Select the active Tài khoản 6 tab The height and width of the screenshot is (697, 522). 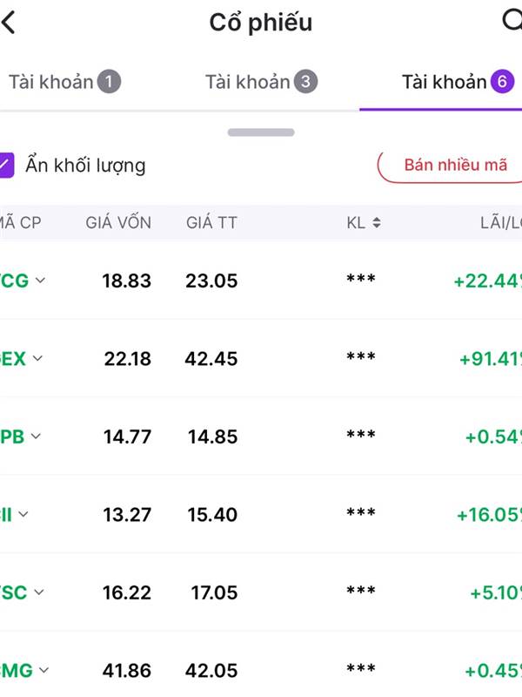(458, 82)
